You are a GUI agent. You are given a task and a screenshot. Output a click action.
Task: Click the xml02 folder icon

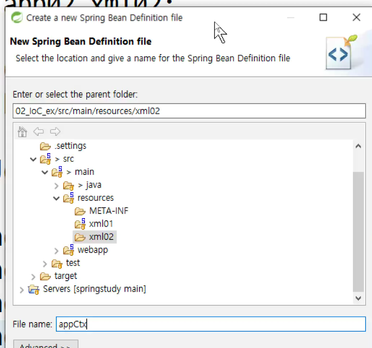80,237
